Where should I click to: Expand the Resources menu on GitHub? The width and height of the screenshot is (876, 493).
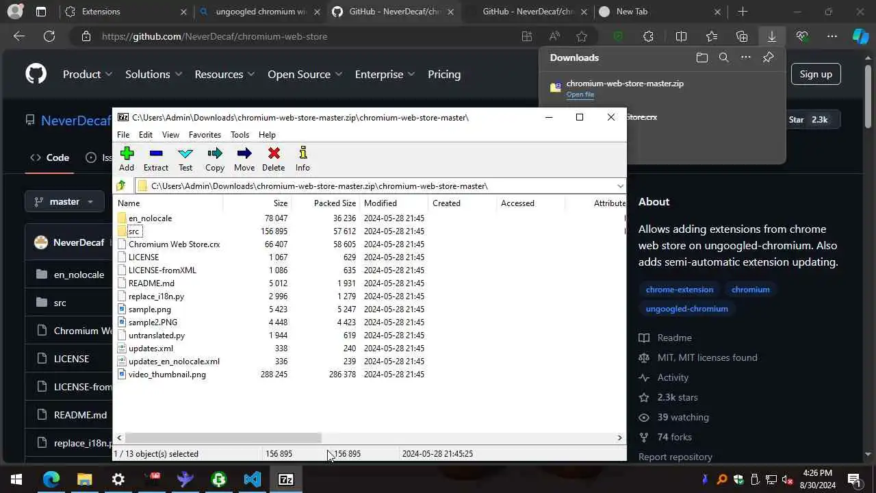(224, 74)
